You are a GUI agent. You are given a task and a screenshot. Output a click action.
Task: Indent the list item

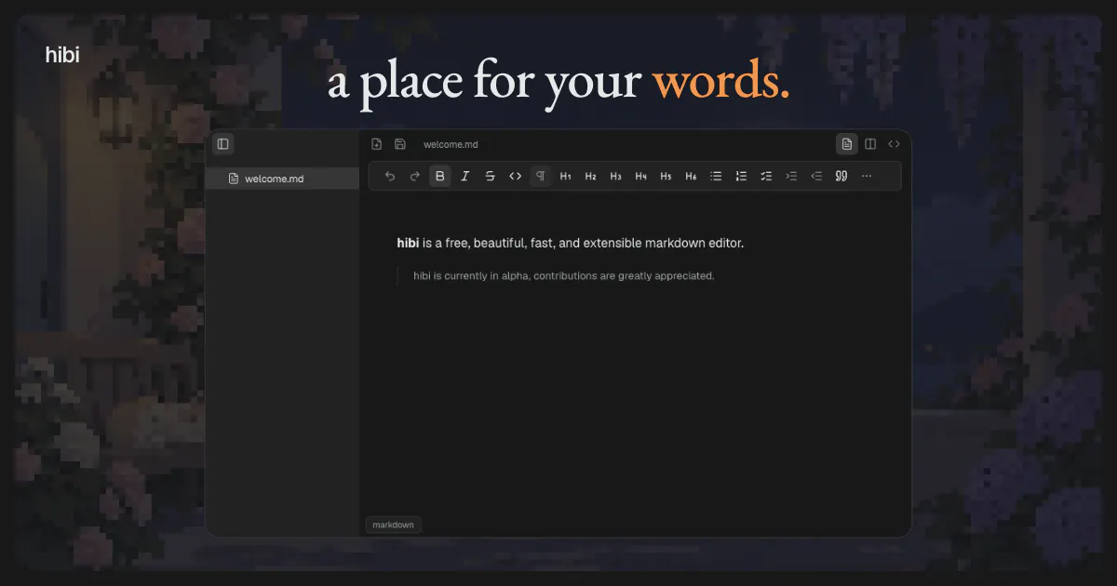point(791,176)
